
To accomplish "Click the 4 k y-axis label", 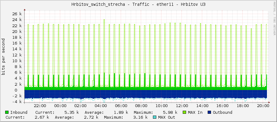I will pyautogui.click(x=19, y=78).
